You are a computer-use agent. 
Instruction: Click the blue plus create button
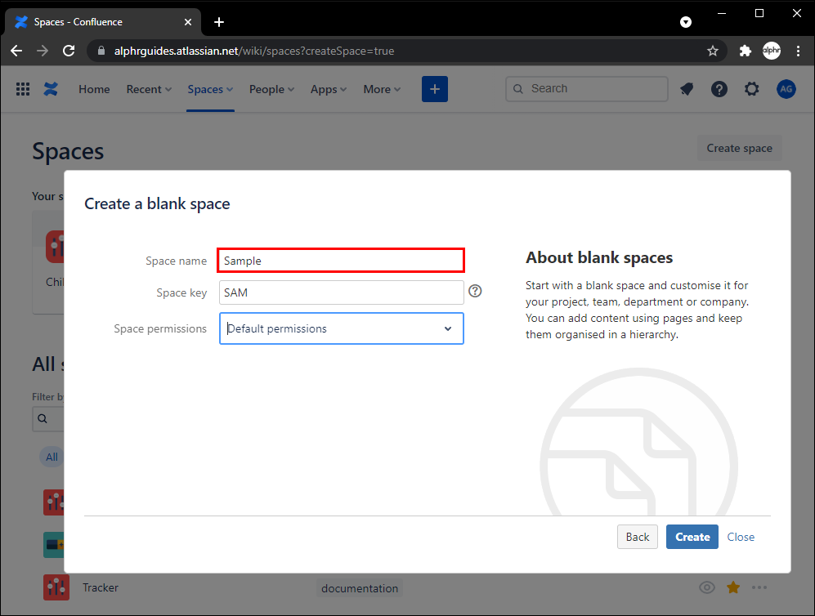pos(435,89)
